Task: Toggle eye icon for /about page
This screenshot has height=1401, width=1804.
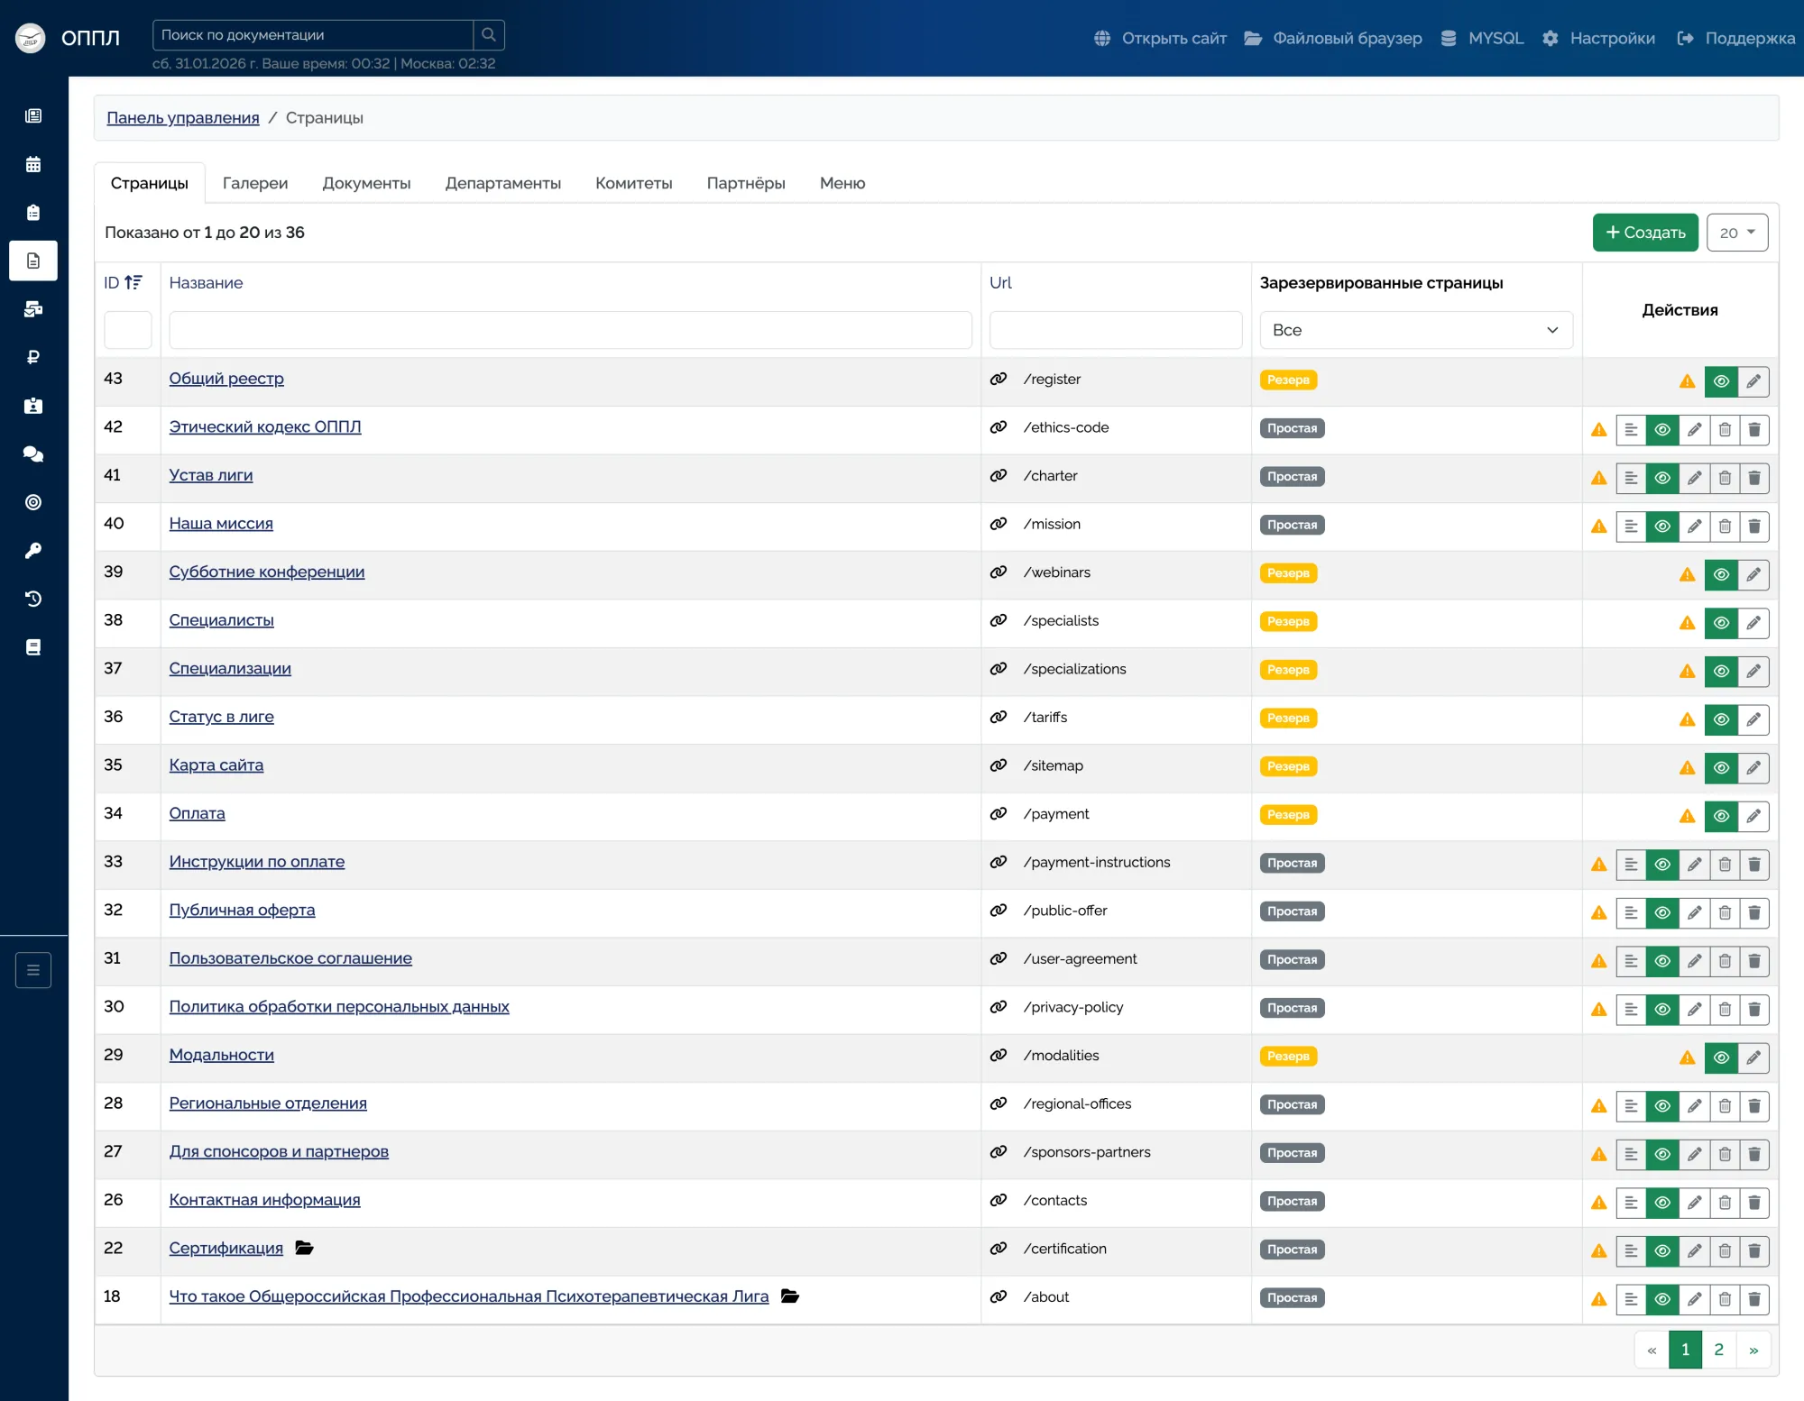Action: click(x=1661, y=1299)
